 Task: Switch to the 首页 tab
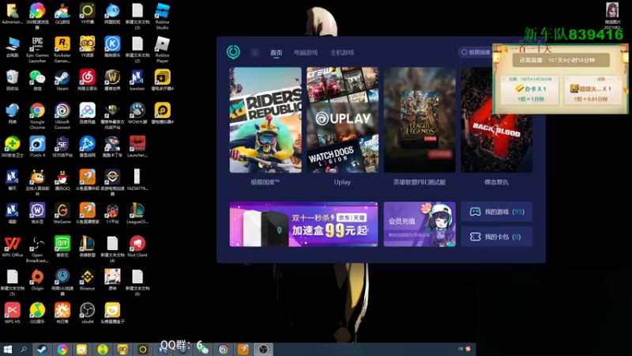tap(276, 52)
